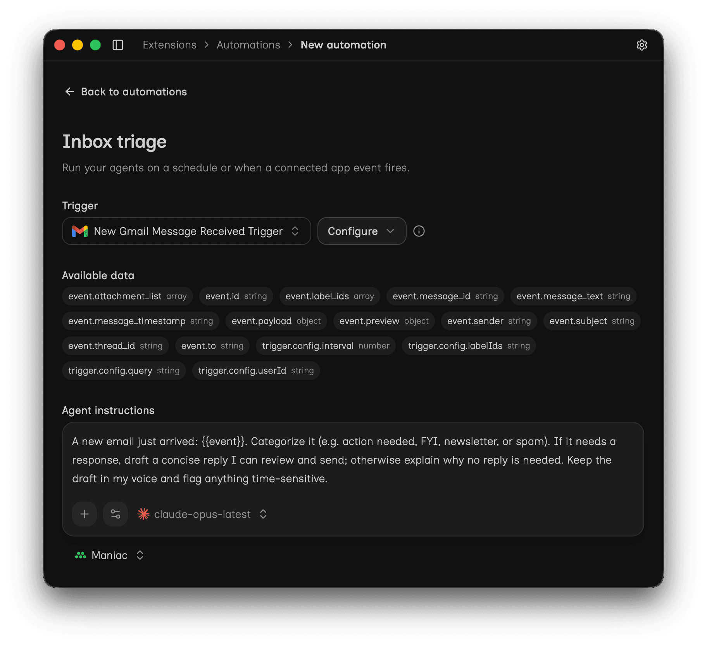Go to Extensions breadcrumb
Image resolution: width=707 pixels, height=645 pixels.
pyautogui.click(x=169, y=45)
